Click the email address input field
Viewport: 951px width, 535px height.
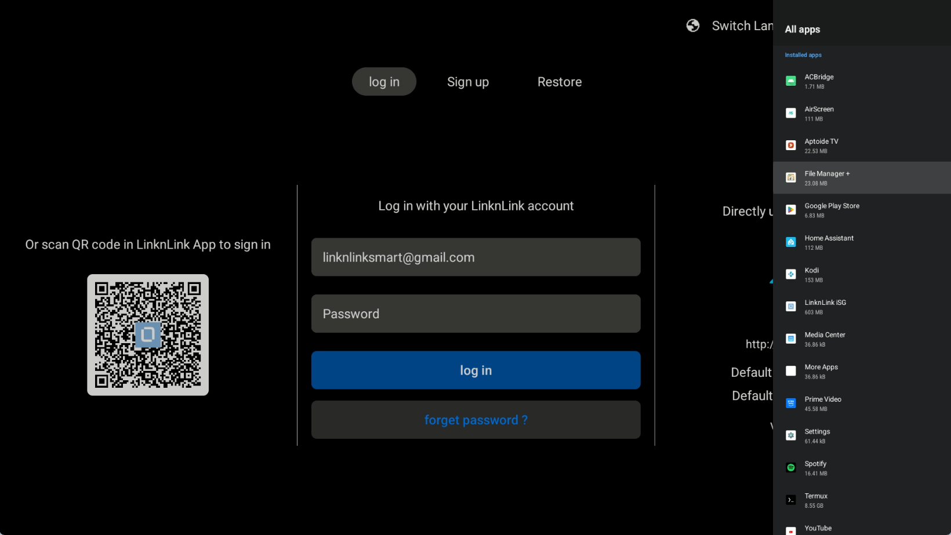pos(475,257)
